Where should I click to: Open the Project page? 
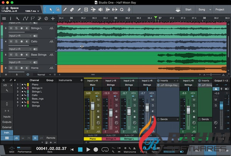click(220, 10)
